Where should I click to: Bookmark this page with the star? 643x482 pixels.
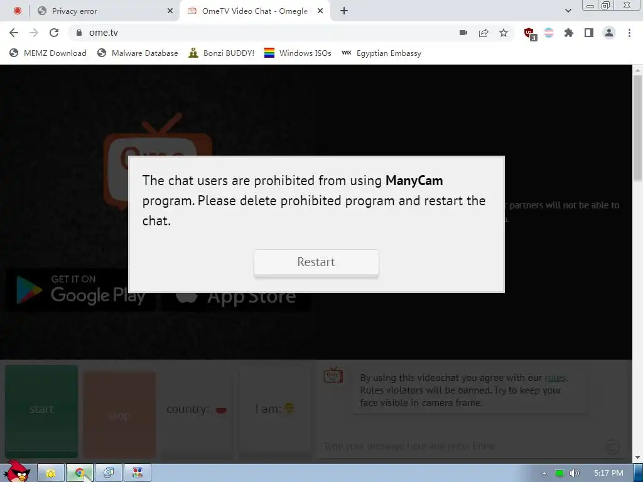[x=504, y=33]
